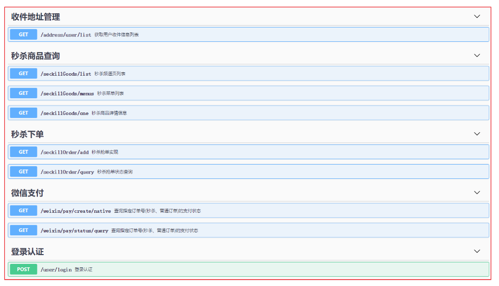Open the /seckillGoods/menus endpoint path
The height and width of the screenshot is (286, 499).
coord(67,94)
